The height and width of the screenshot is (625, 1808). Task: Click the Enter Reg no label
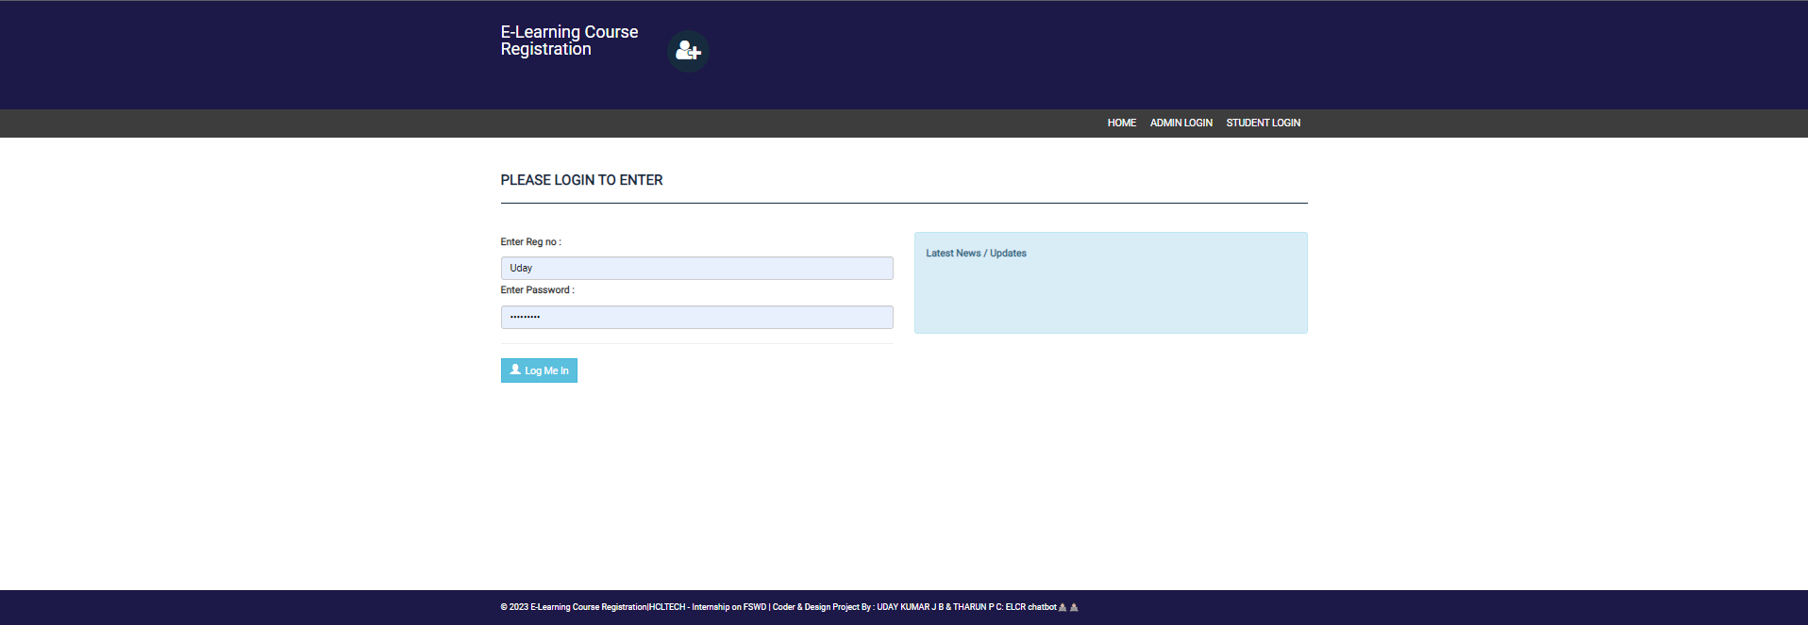tap(530, 242)
